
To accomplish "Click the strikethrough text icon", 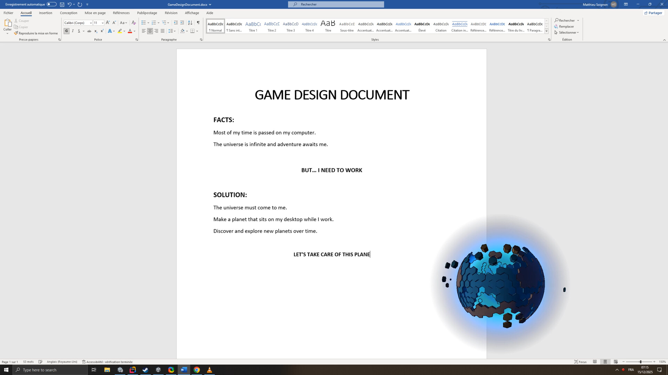I will (89, 31).
